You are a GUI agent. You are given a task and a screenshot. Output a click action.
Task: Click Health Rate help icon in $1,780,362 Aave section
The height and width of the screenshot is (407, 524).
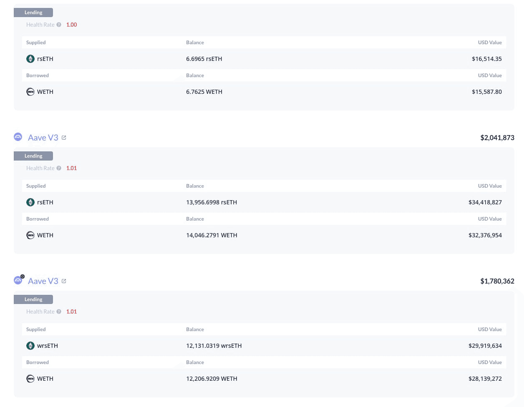(59, 312)
